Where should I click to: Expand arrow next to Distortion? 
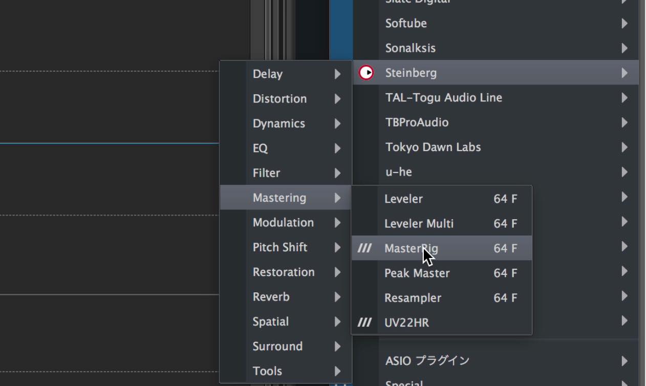[337, 98]
